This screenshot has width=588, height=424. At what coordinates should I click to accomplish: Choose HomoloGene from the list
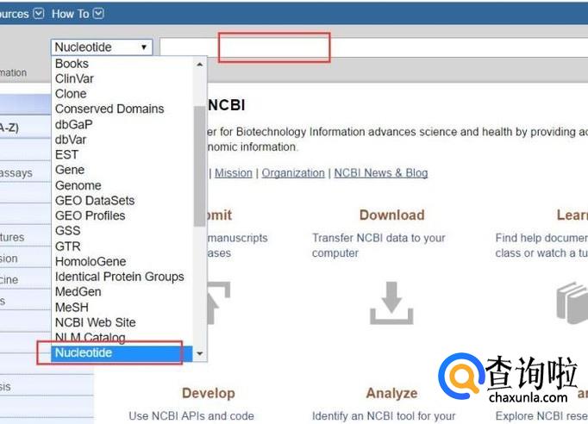click(x=122, y=261)
